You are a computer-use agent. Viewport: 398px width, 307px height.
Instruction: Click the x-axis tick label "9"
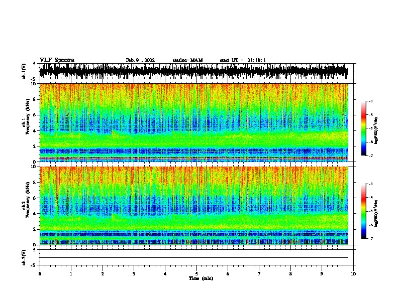(322, 274)
